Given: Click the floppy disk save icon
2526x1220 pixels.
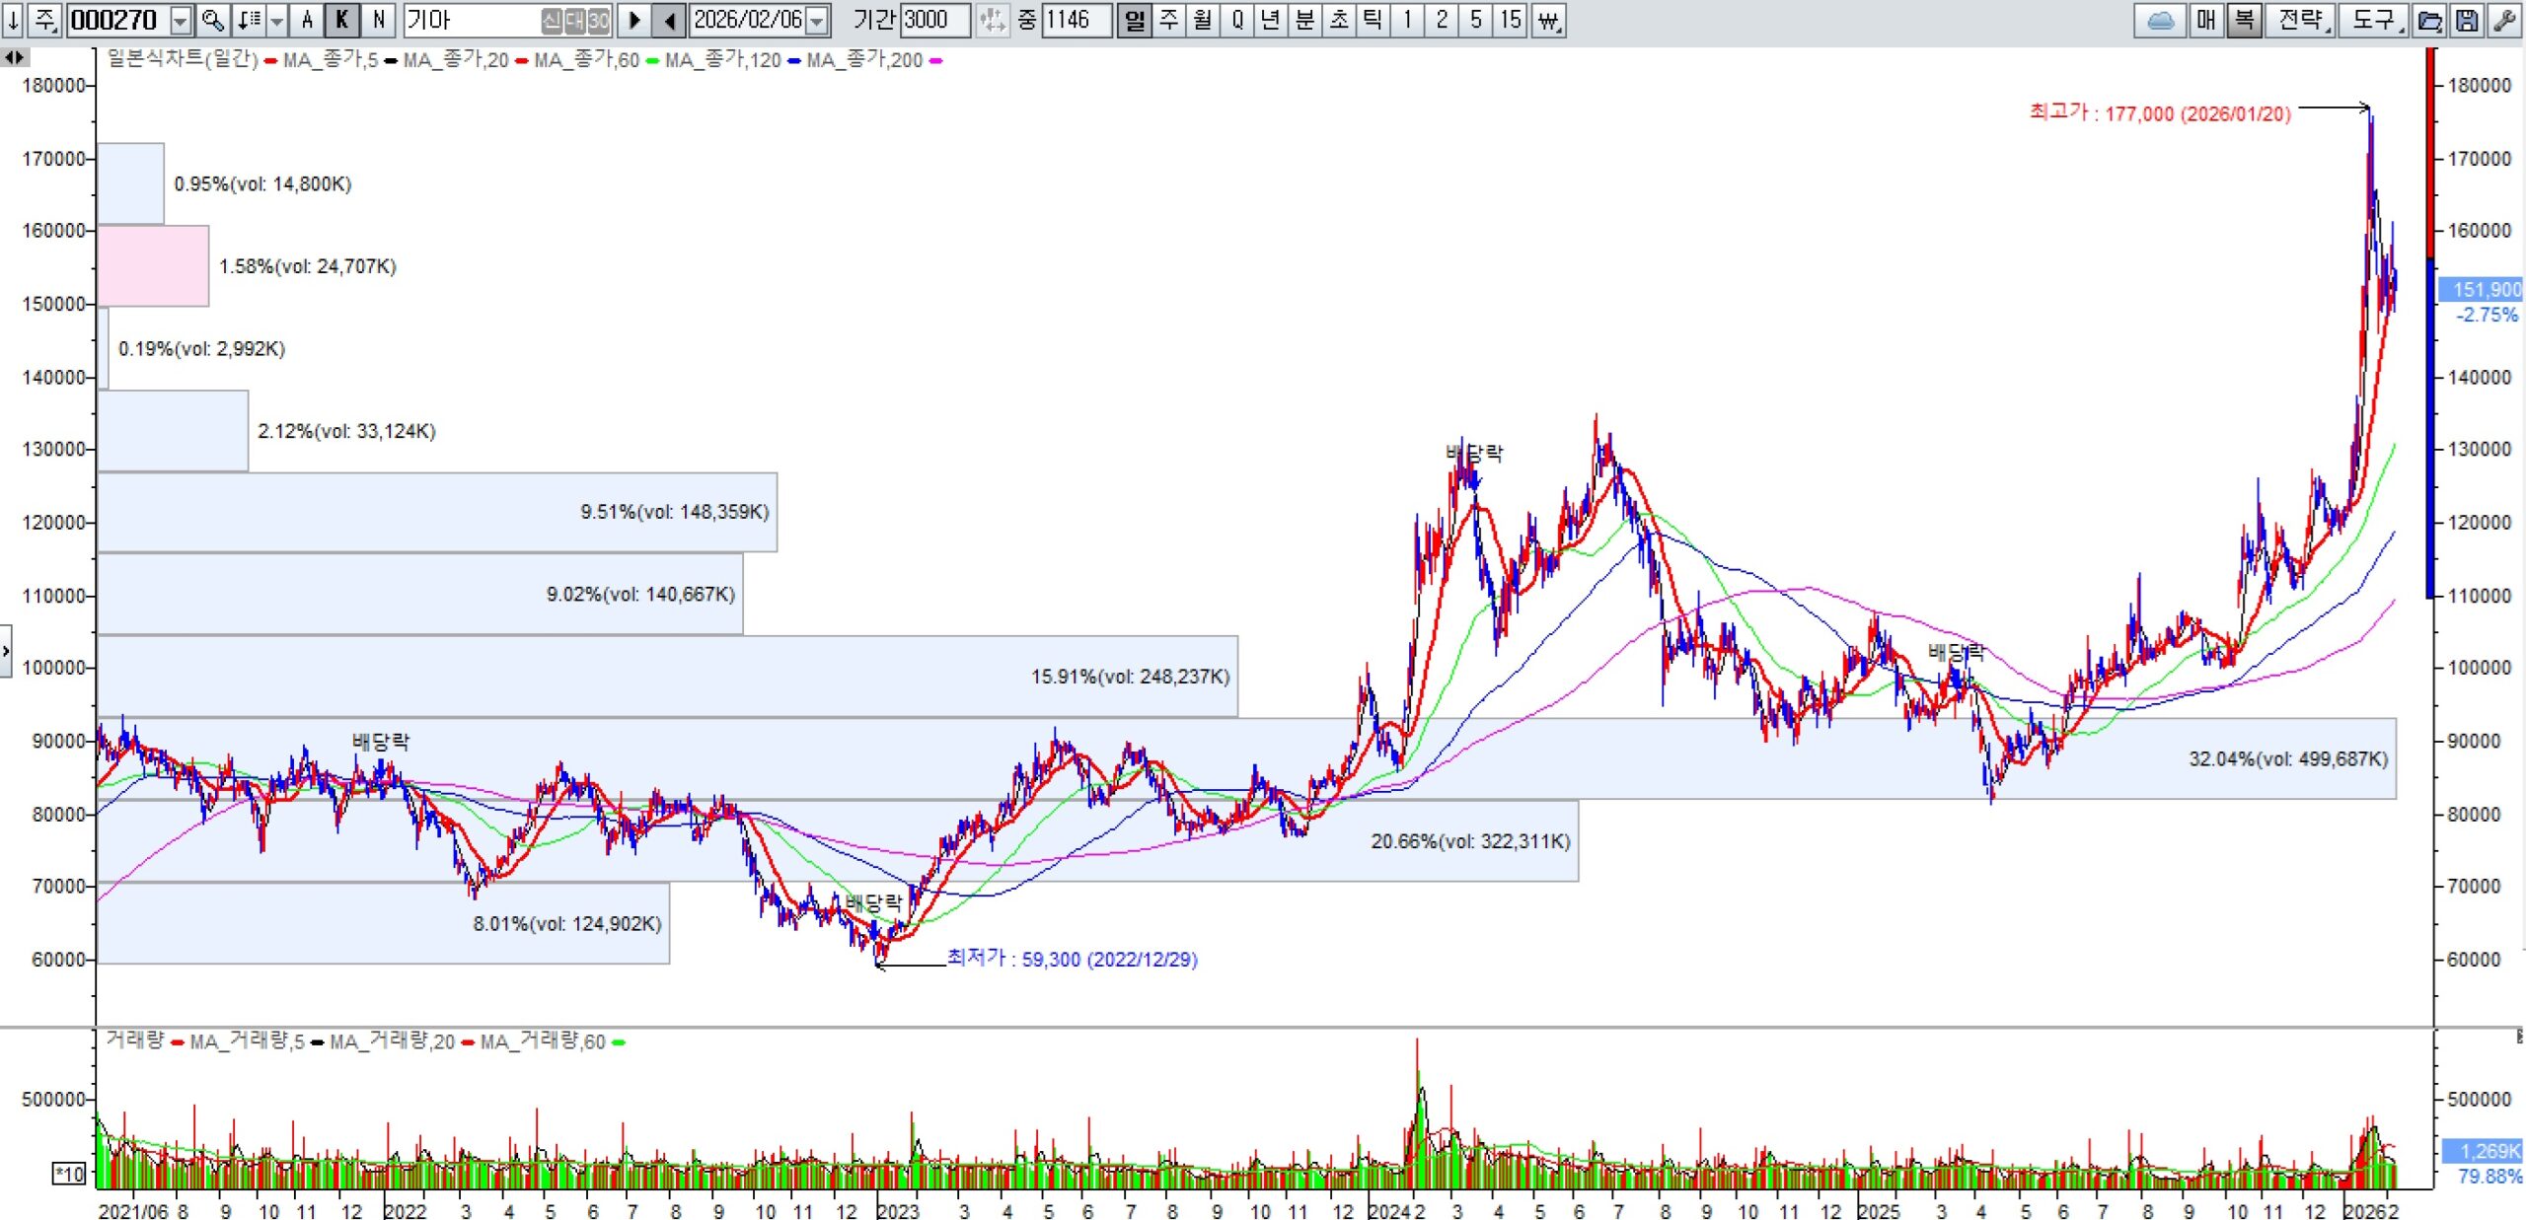Looking at the screenshot, I should pos(2466,20).
